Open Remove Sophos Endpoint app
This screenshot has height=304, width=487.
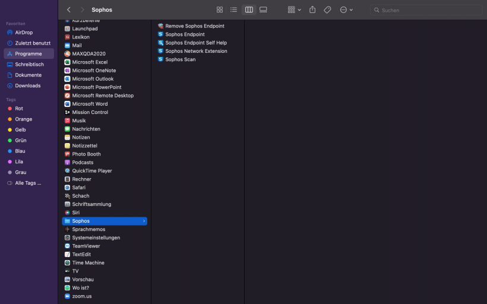195,26
